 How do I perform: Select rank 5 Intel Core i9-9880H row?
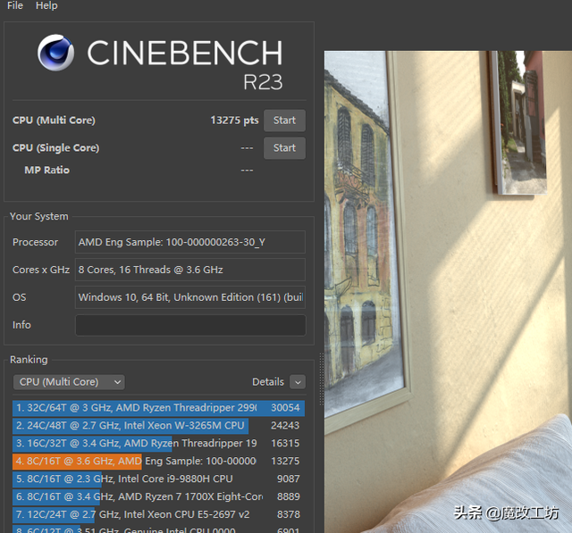pyautogui.click(x=159, y=479)
